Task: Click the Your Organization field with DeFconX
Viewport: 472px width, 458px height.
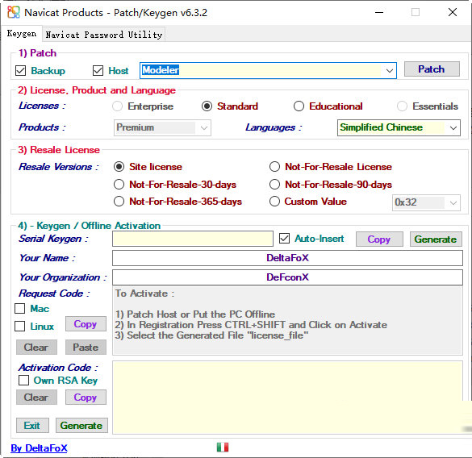Action: point(287,277)
